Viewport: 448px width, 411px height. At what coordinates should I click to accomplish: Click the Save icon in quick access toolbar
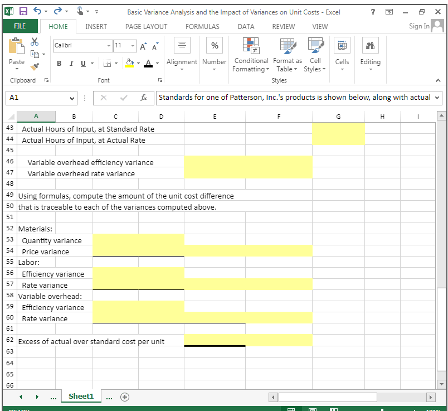[x=24, y=12]
